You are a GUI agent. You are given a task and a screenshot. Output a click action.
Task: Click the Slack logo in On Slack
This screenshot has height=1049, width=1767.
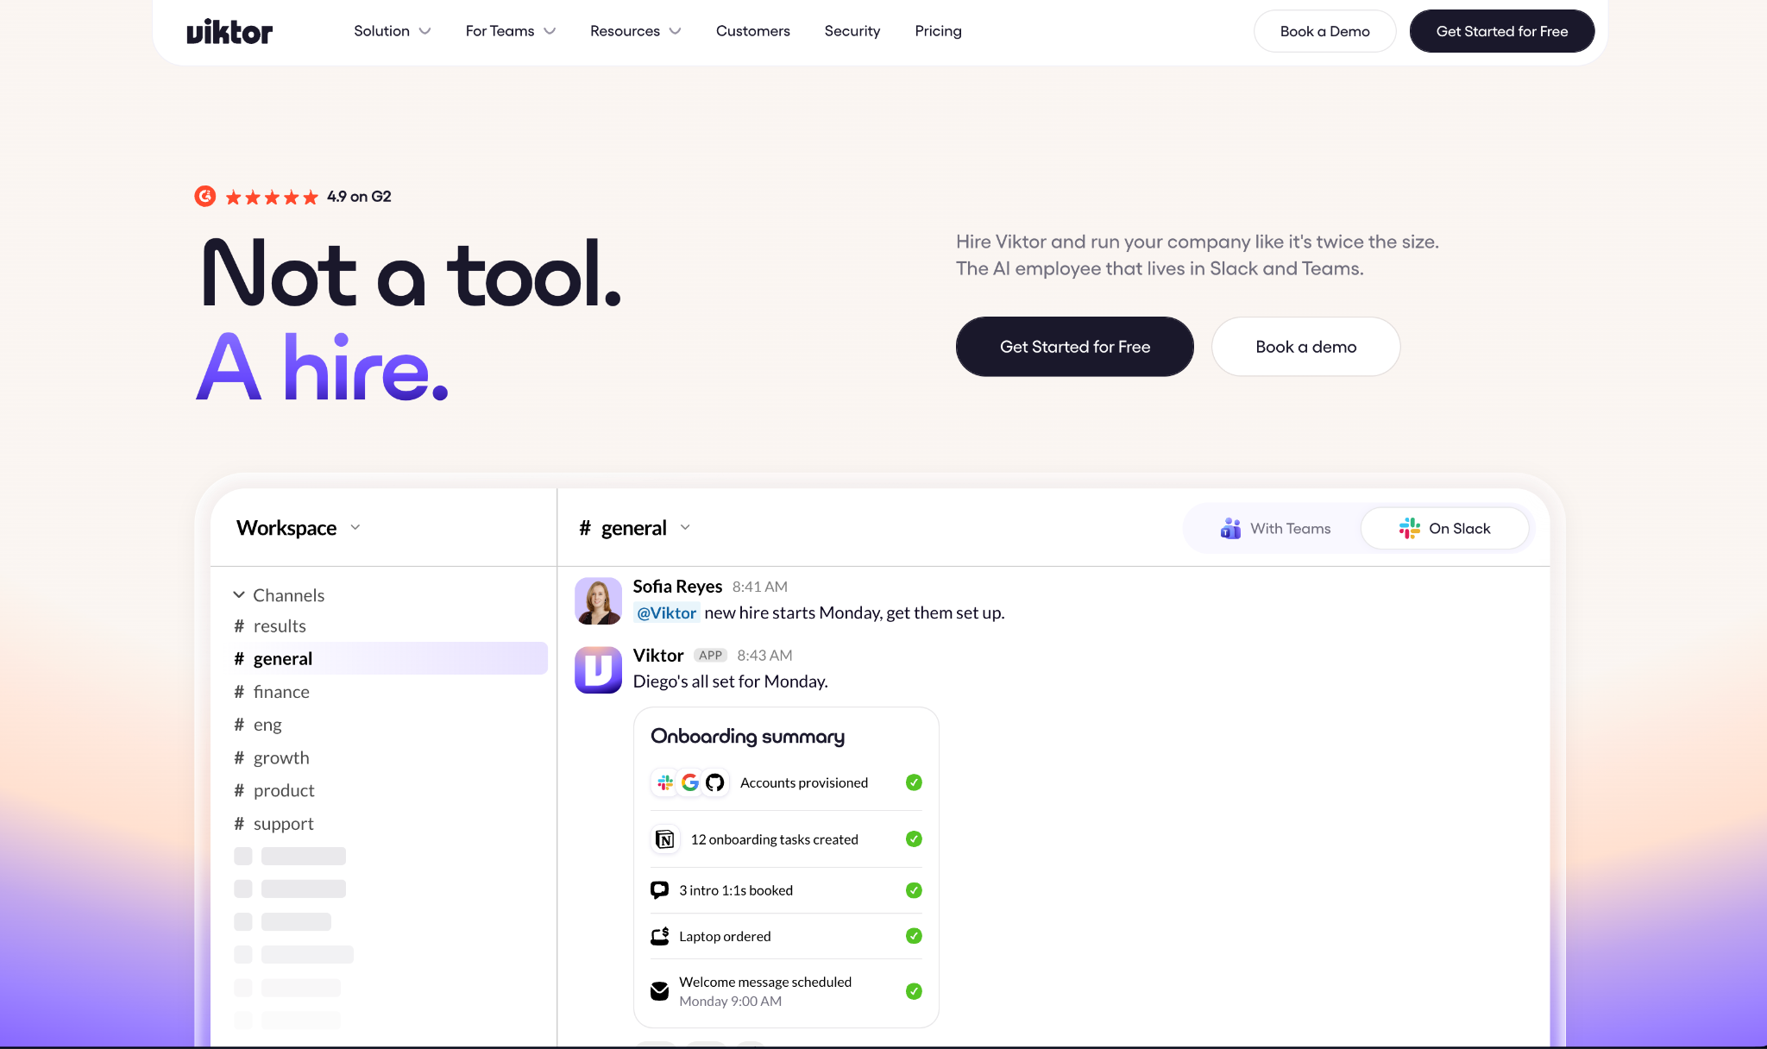point(1409,528)
